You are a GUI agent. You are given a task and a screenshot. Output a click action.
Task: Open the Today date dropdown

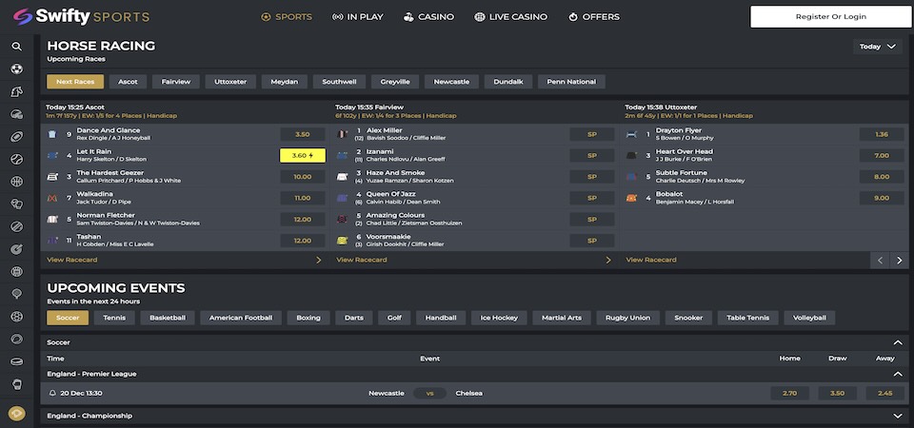point(877,47)
